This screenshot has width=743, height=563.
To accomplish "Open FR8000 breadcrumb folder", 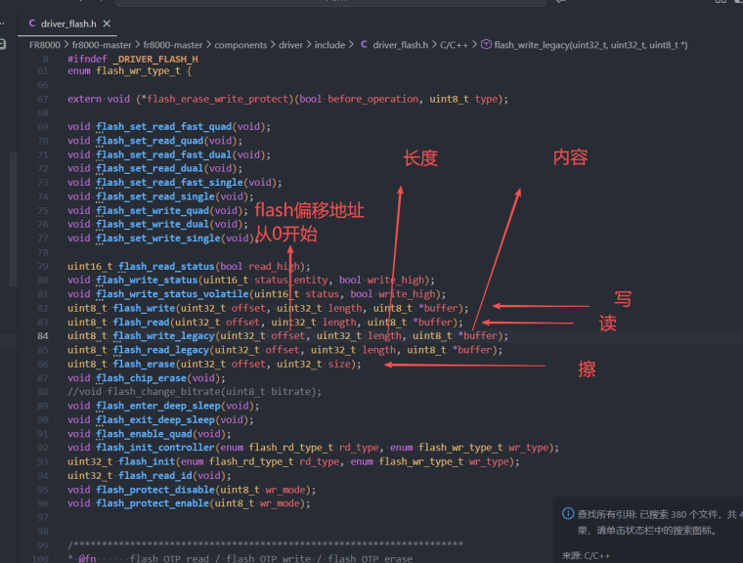I will (45, 45).
